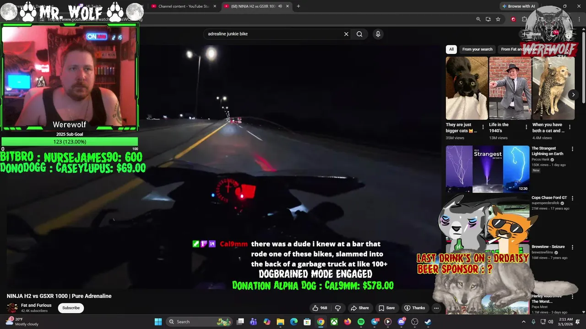586x329 pixels.
Task: Open the red extension icon in Chrome toolbar
Action: (513, 19)
